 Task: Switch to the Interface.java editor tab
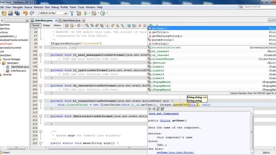(x=44, y=21)
